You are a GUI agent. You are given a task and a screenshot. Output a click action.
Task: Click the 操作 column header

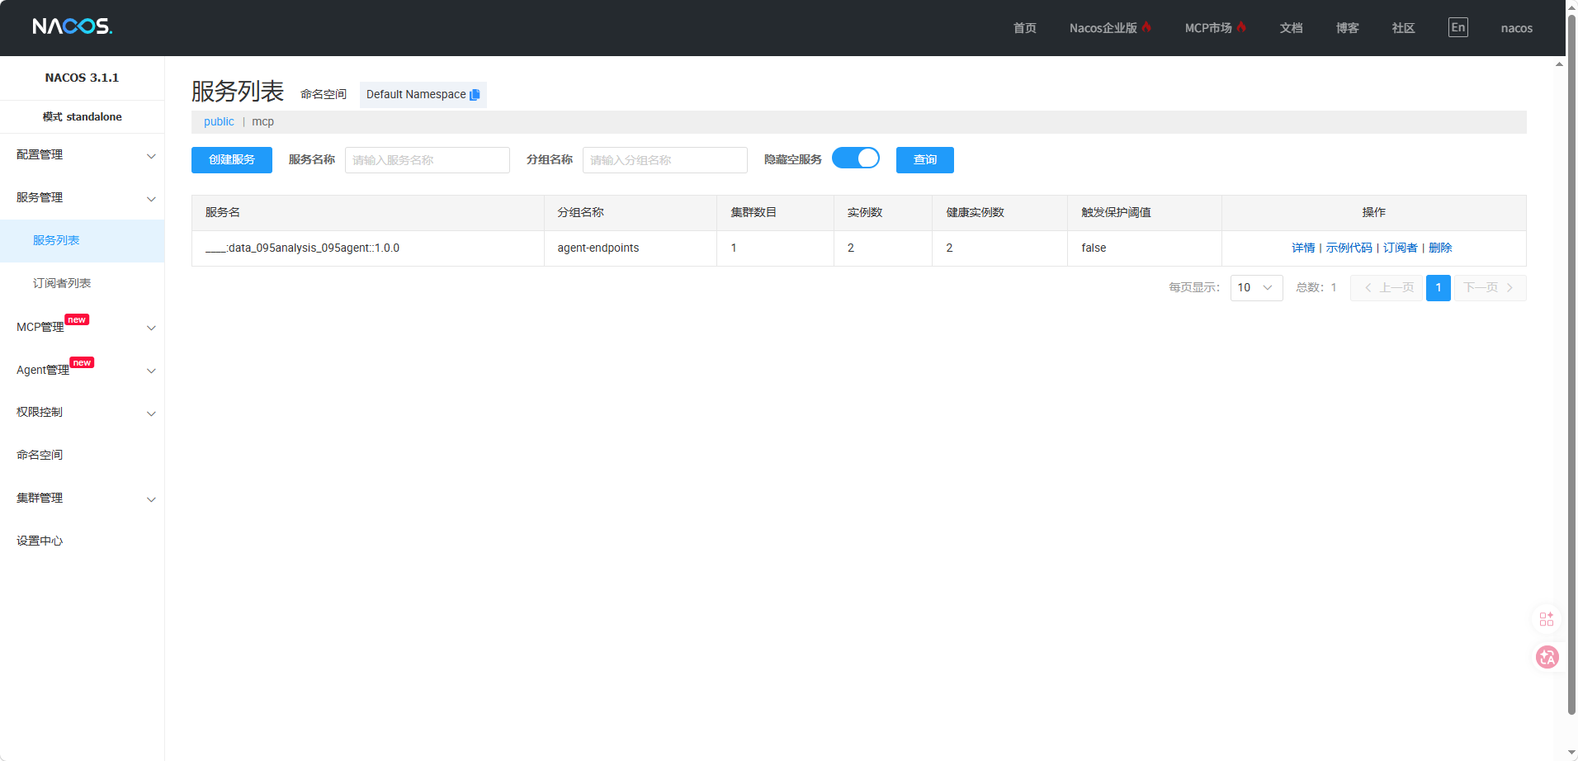pyautogui.click(x=1373, y=212)
